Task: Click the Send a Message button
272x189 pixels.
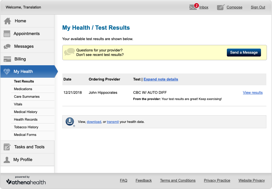Action: (x=244, y=53)
